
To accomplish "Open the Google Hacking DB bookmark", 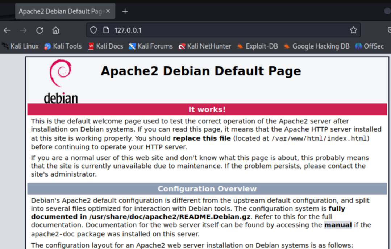I will (316, 46).
